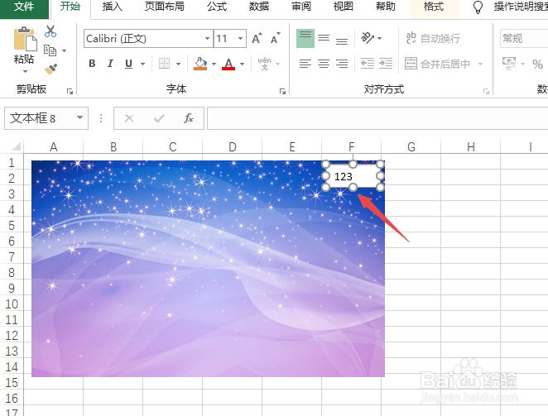Toggle italic formatting (I)

110,64
